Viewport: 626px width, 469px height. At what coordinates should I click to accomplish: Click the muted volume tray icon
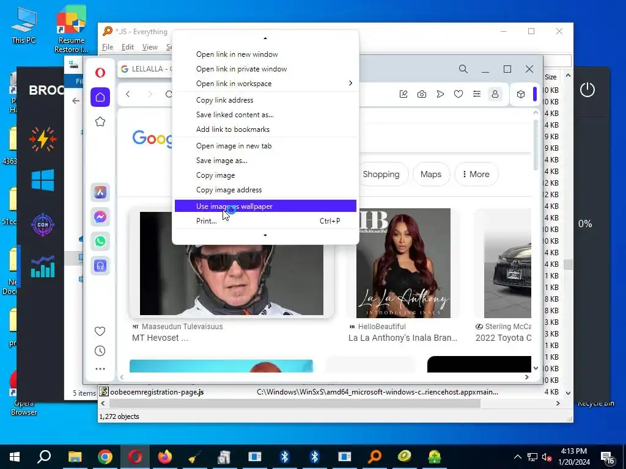point(547,457)
